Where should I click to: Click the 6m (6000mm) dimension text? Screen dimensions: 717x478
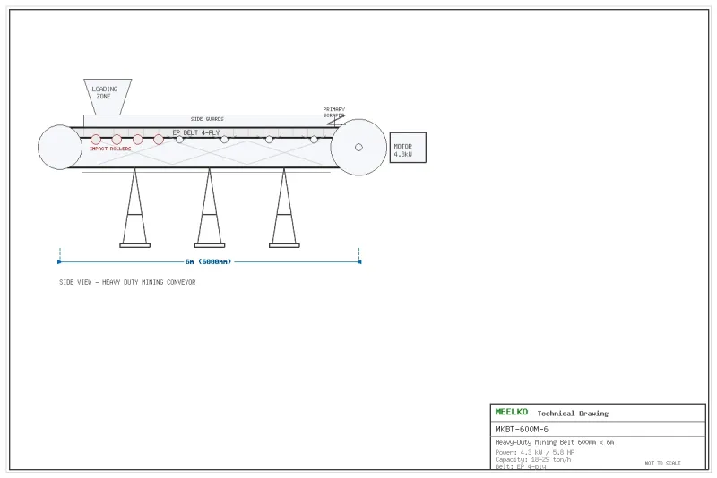pyautogui.click(x=209, y=261)
